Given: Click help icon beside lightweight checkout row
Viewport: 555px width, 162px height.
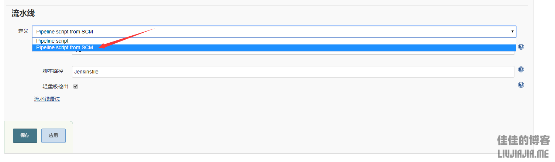Looking at the screenshot, I should 521,85.
